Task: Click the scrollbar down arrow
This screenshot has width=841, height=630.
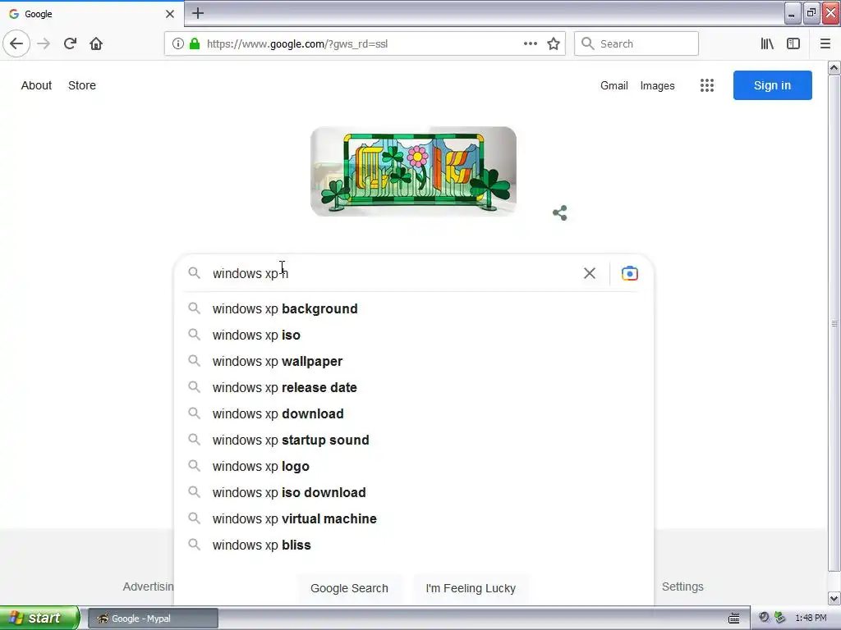Action: [x=834, y=598]
